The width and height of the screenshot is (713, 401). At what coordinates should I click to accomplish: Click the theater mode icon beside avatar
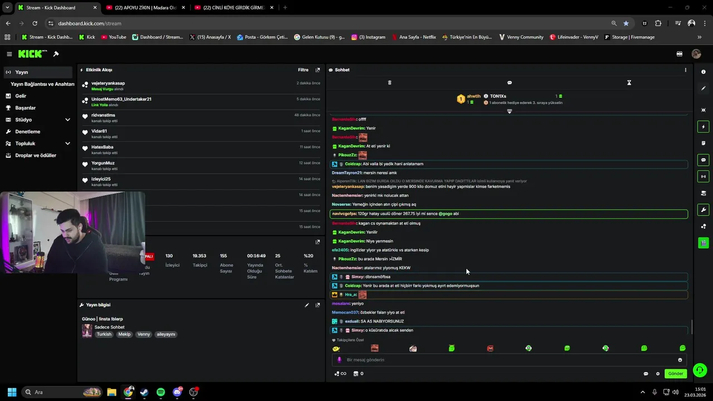click(x=679, y=54)
